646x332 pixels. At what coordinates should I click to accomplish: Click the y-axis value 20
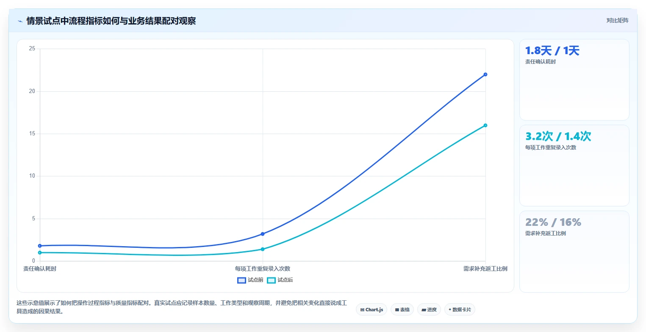pos(32,91)
